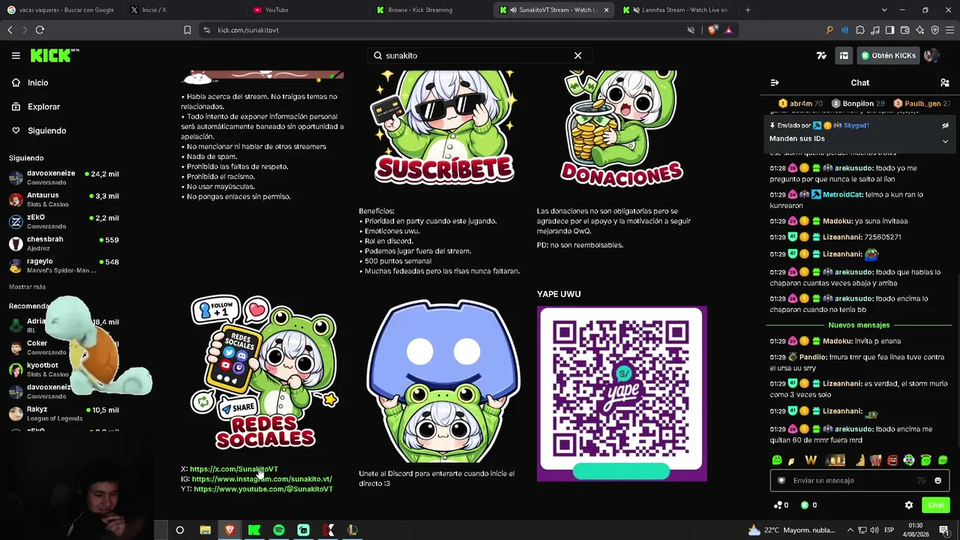Open rageylo channel in sidebar
The height and width of the screenshot is (540, 960).
coord(64,265)
